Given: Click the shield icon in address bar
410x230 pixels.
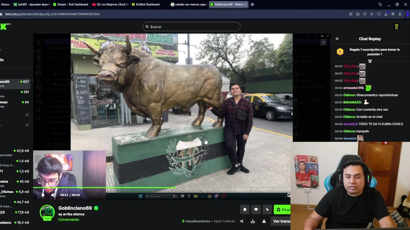Looking at the screenshot, I should pyautogui.click(x=365, y=14).
